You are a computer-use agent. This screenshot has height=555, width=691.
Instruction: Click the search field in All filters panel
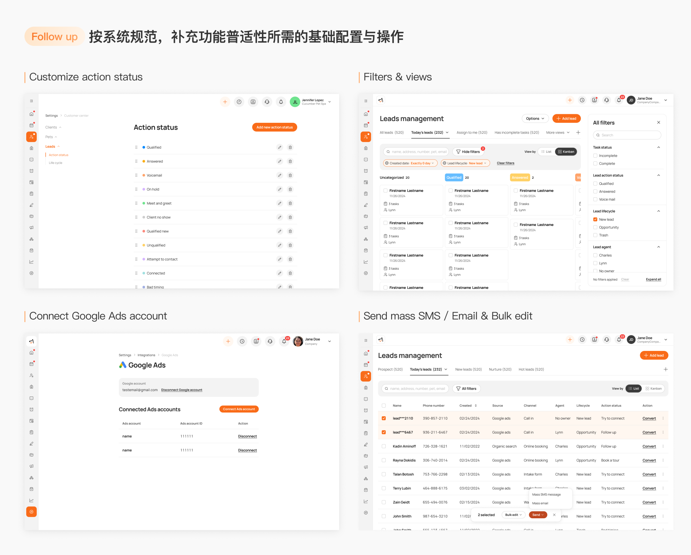point(627,135)
